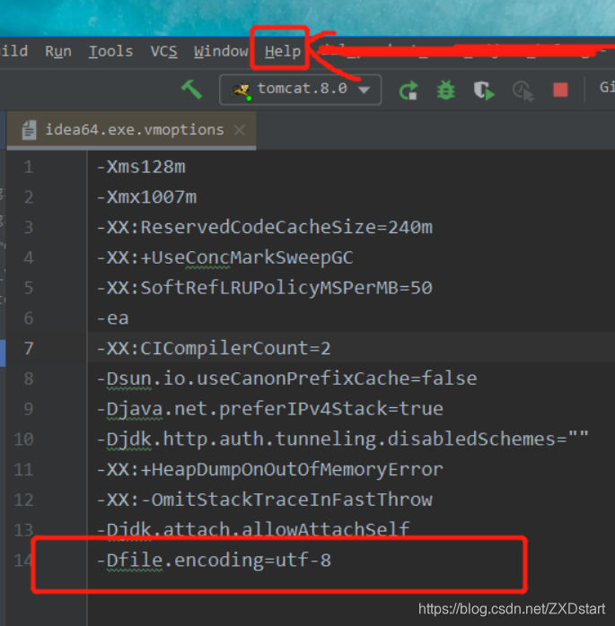Click the -Xms128m line
The height and width of the screenshot is (626, 615).
141,167
